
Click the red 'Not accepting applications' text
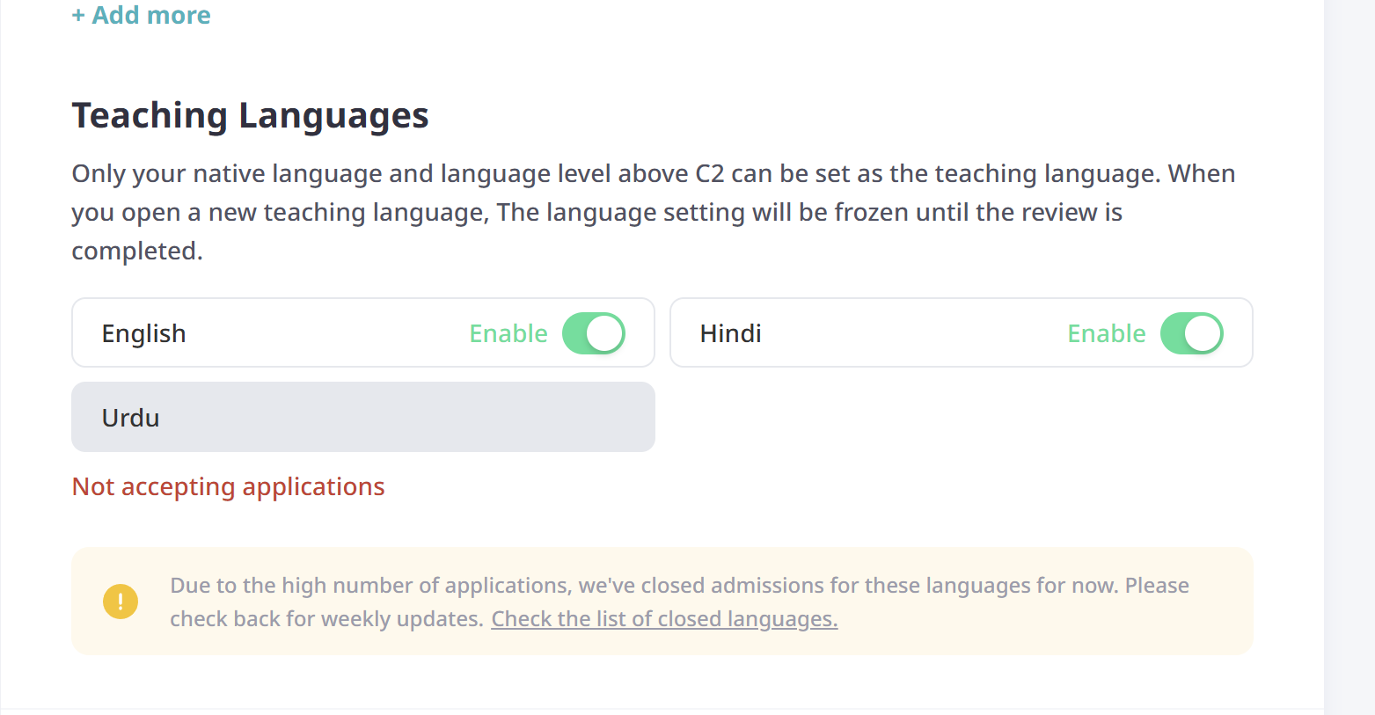(228, 486)
